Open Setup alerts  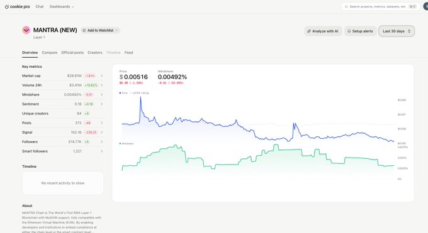[x=360, y=31]
